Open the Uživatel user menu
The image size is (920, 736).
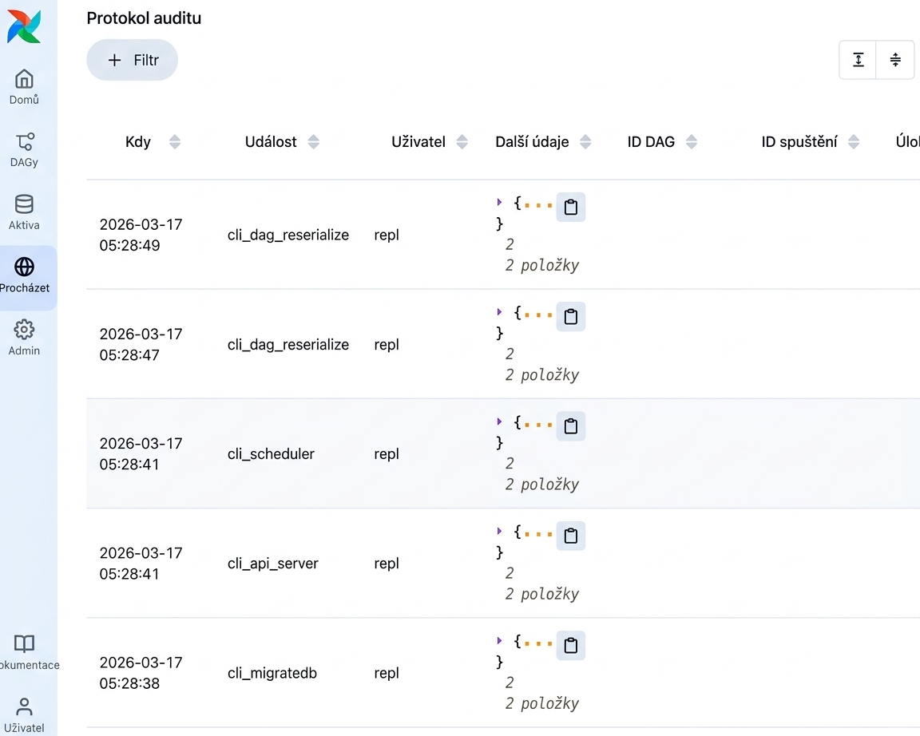[x=24, y=715]
